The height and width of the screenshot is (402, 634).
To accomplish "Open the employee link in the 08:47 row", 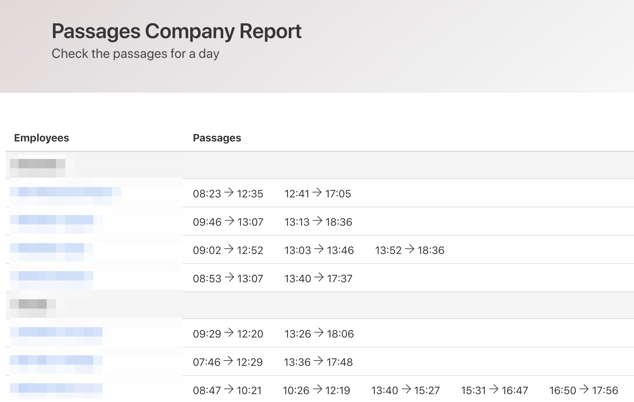I will click(x=56, y=389).
